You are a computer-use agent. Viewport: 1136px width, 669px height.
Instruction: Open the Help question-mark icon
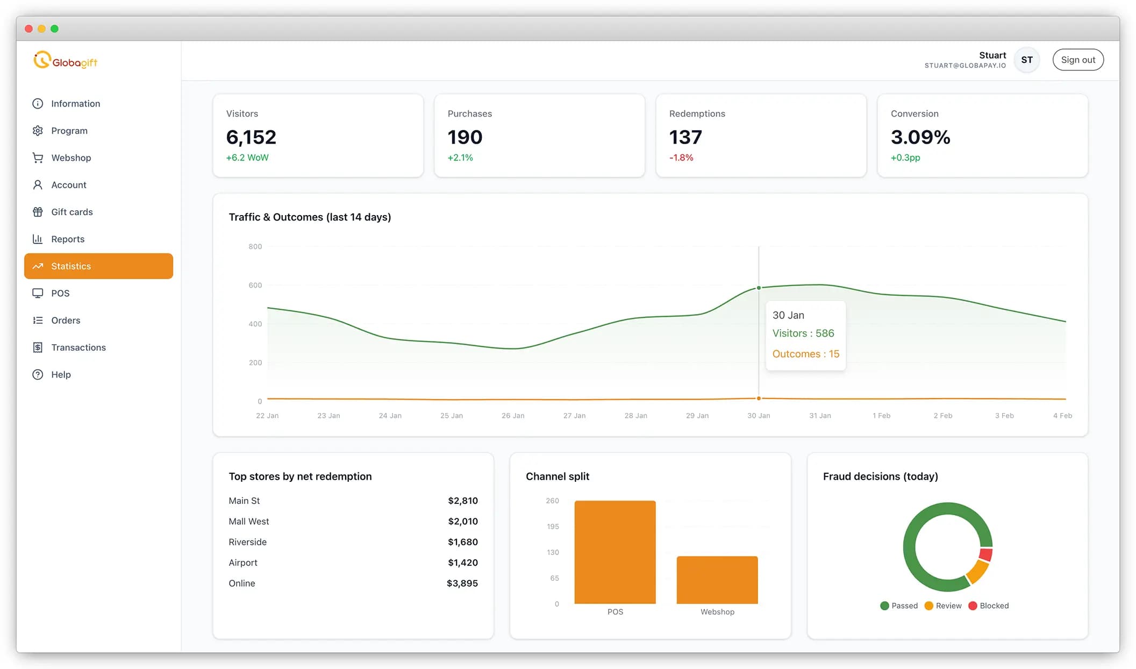[38, 374]
